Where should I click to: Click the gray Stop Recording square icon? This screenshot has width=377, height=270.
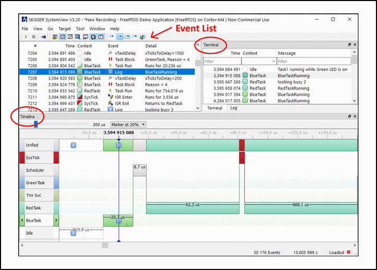click(34, 37)
